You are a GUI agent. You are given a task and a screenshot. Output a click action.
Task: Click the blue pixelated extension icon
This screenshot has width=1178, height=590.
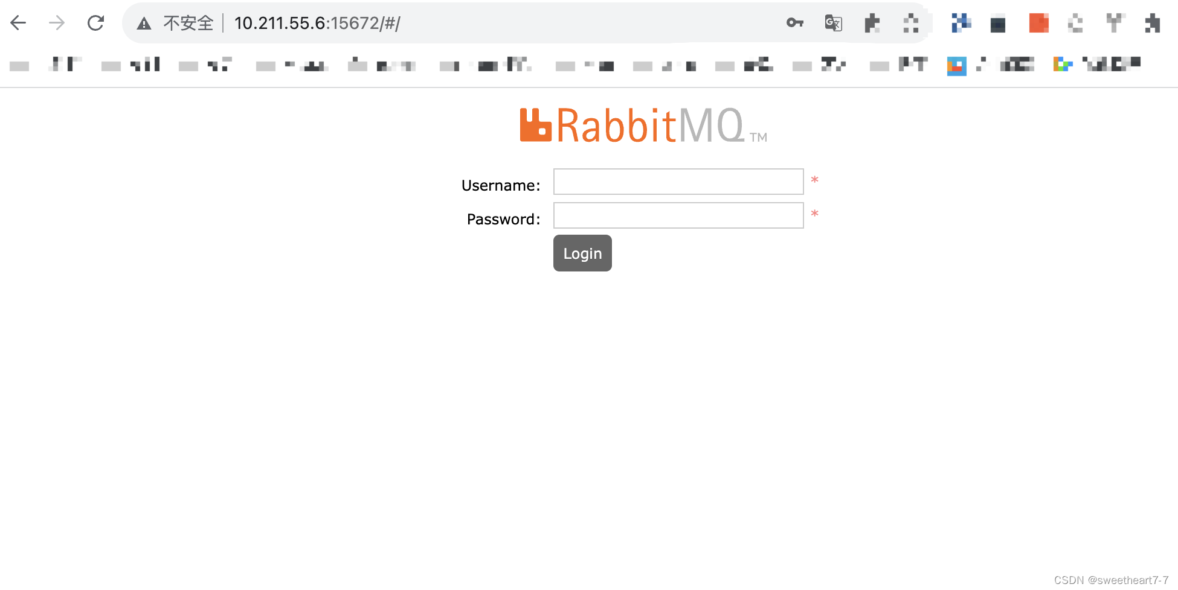click(961, 23)
